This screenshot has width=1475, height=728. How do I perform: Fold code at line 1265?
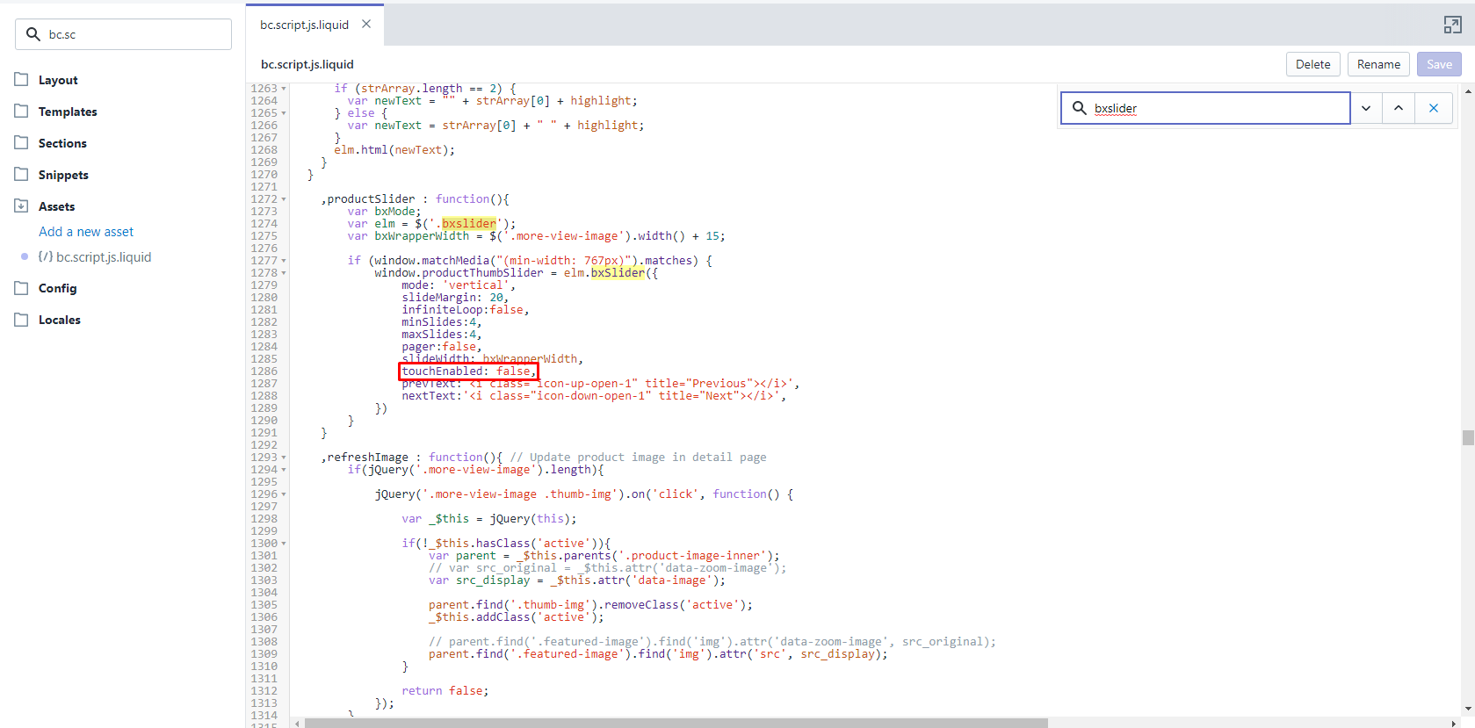(284, 113)
